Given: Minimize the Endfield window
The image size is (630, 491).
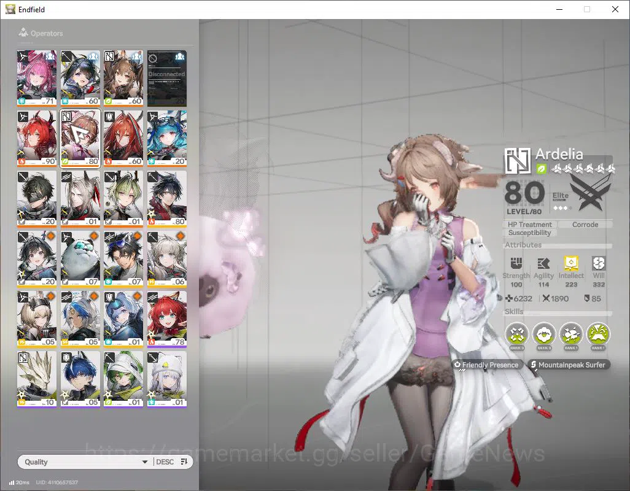Looking at the screenshot, I should [559, 9].
